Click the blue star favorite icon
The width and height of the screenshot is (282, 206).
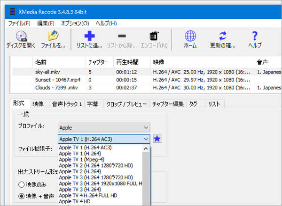click(x=157, y=139)
